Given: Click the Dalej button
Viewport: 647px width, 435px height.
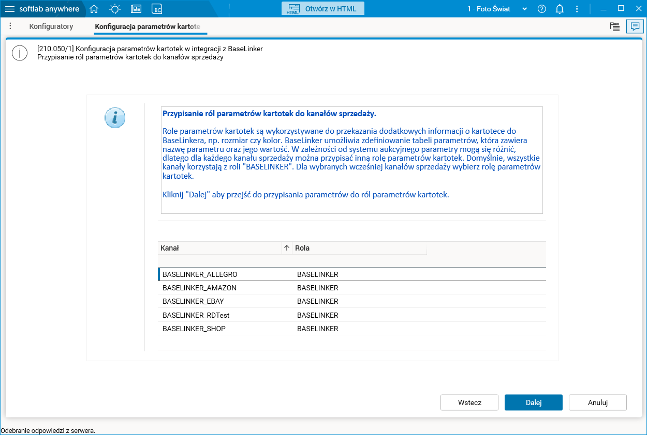Looking at the screenshot, I should pos(534,402).
